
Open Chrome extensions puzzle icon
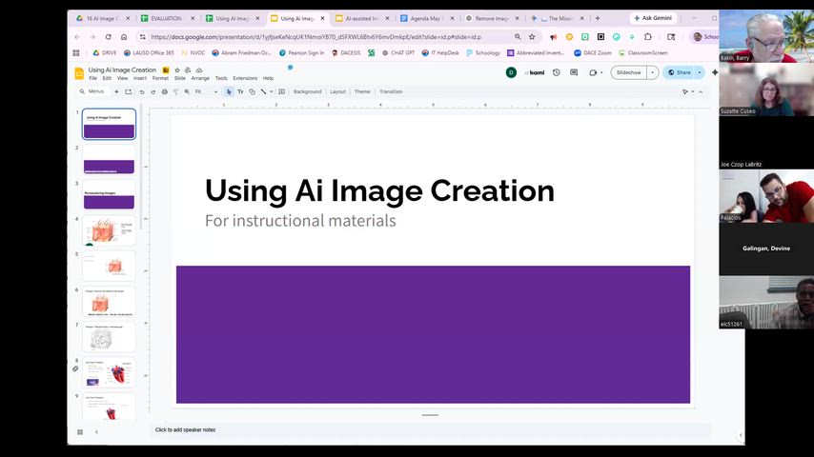tap(648, 37)
